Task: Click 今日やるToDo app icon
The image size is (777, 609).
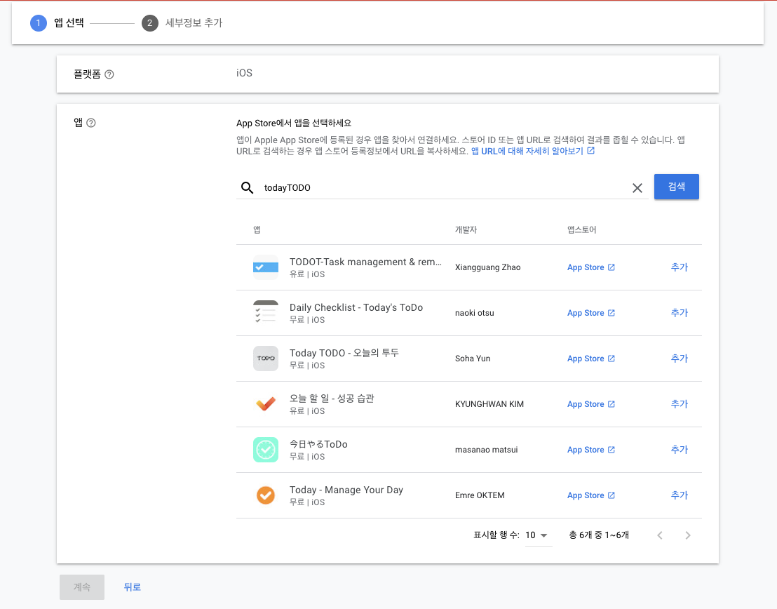Action: pyautogui.click(x=266, y=450)
